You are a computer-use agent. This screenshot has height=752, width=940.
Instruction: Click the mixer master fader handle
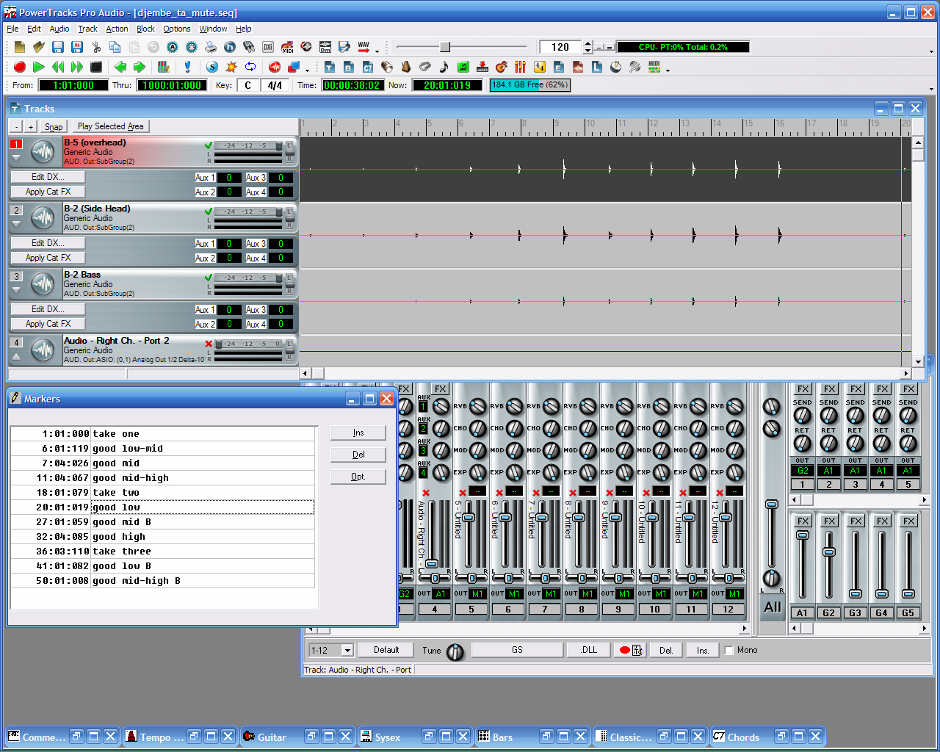click(771, 505)
